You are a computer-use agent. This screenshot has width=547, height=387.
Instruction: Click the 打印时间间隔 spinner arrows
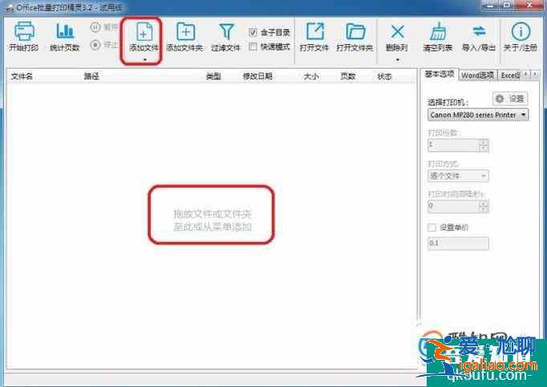pyautogui.click(x=484, y=207)
